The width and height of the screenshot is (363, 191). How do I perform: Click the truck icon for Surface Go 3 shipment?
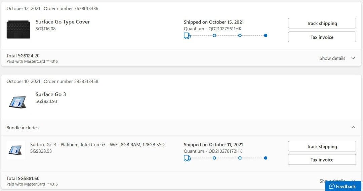pyautogui.click(x=187, y=158)
